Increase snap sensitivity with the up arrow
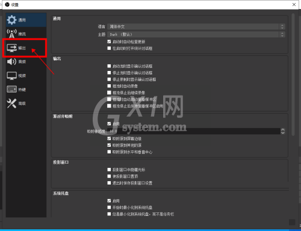This screenshot has height=231, width=301. 283,129
